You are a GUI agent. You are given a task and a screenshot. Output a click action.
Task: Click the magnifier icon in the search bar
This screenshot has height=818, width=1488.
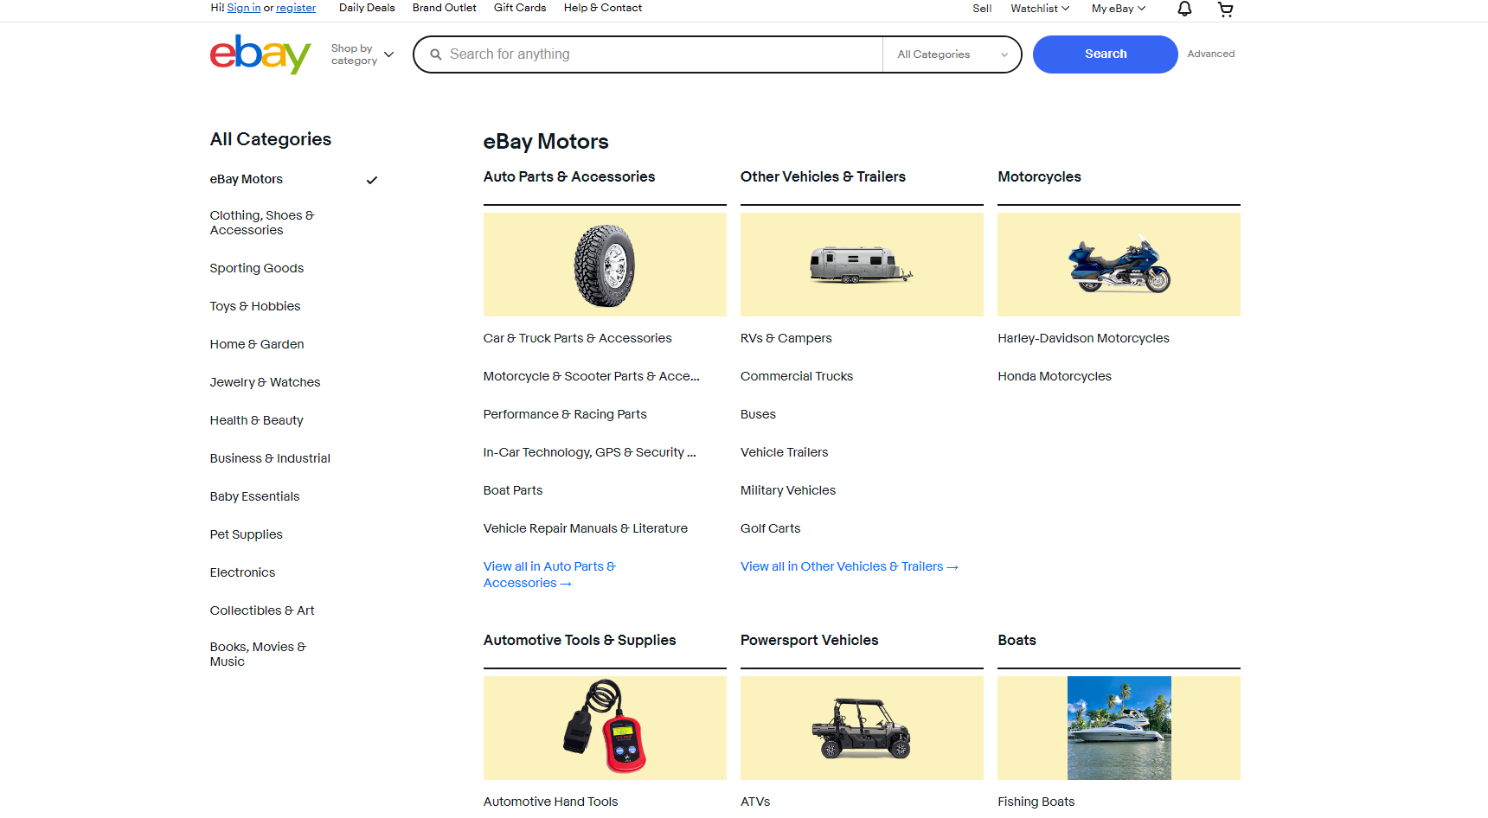(x=437, y=54)
